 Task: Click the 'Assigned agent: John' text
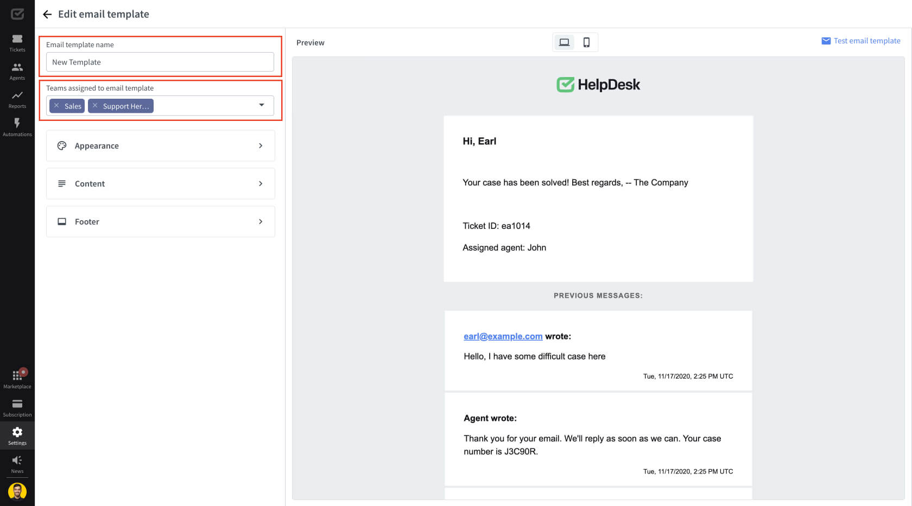pyautogui.click(x=504, y=247)
